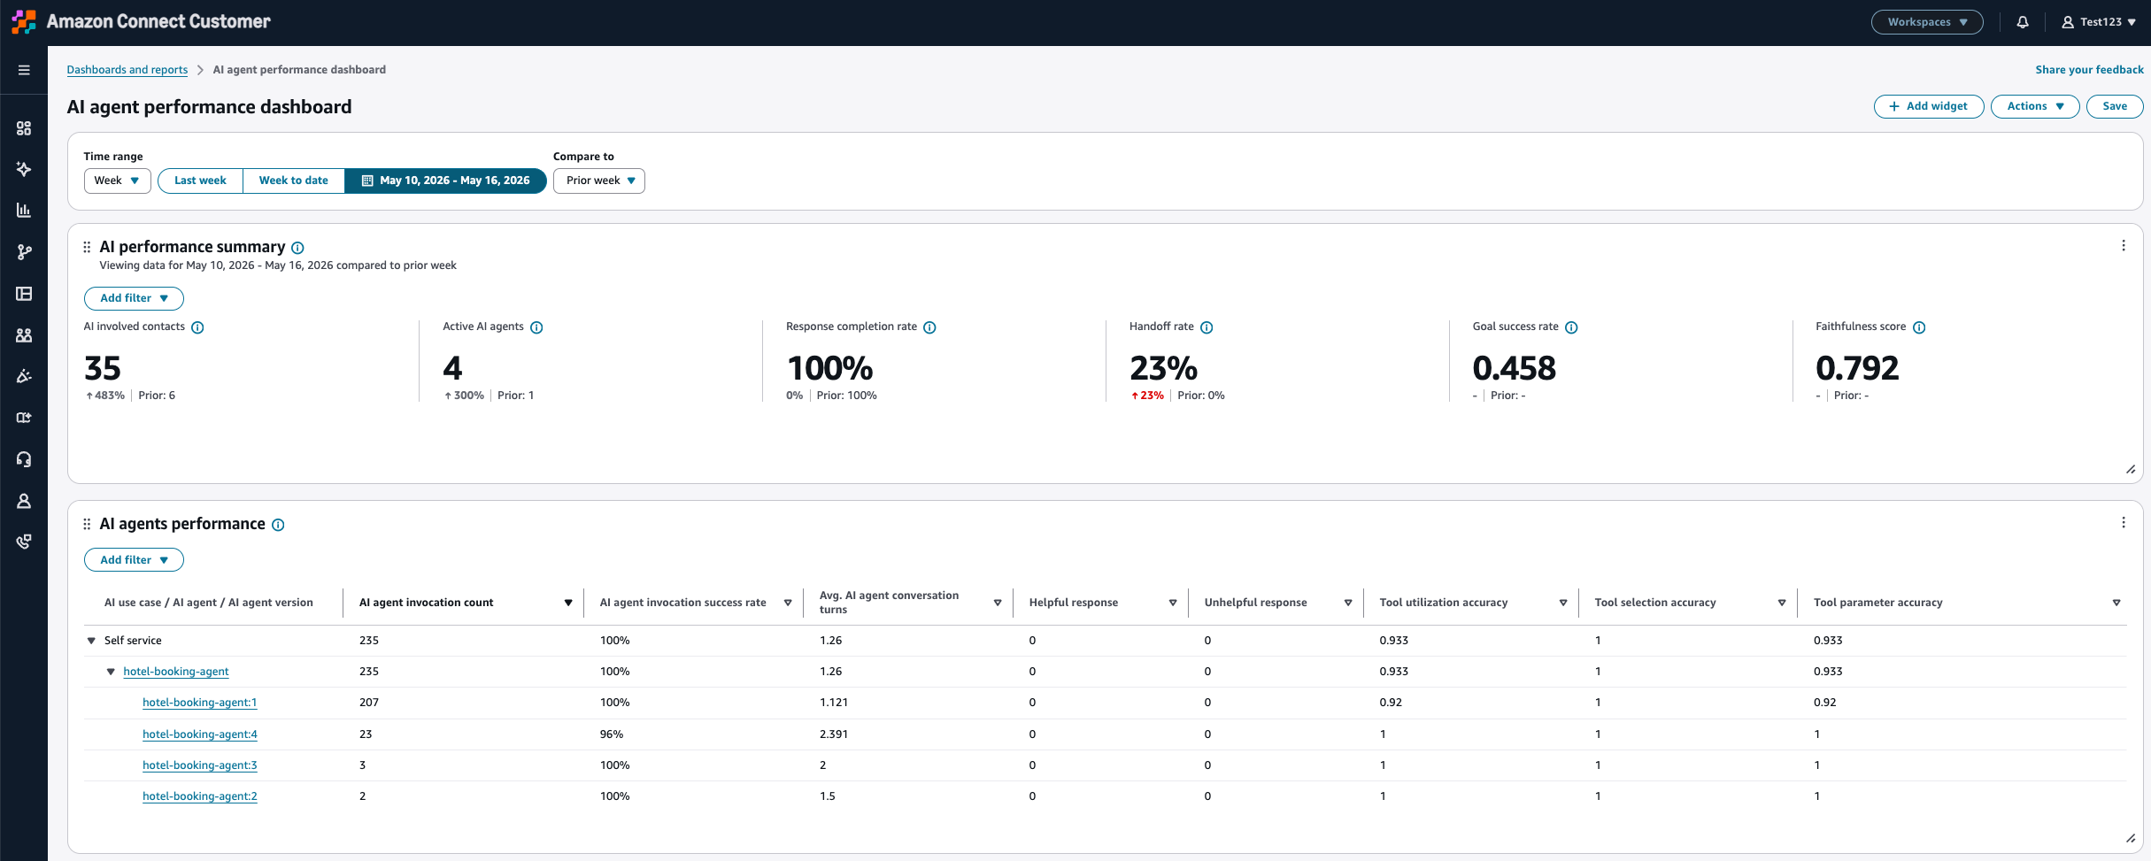
Task: Open the hotel-booking-agent link
Action: 176,672
